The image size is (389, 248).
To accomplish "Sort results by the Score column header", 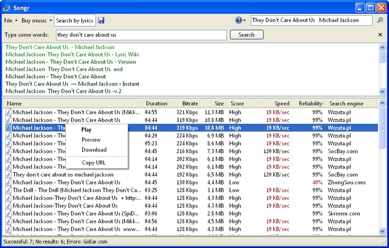I will point(243,103).
